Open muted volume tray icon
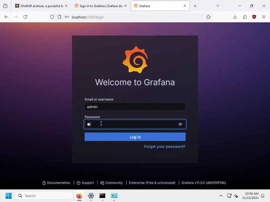The height and width of the screenshot is (202, 270). point(236,196)
